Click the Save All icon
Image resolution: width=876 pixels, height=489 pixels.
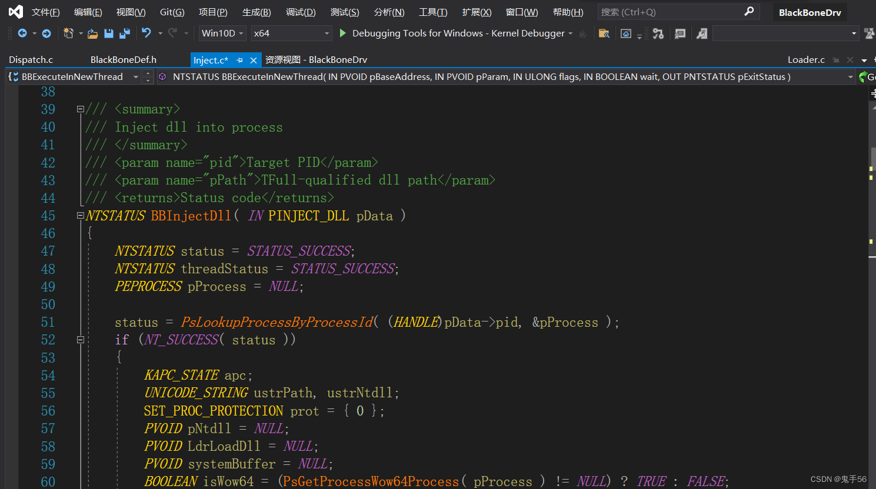coord(124,34)
